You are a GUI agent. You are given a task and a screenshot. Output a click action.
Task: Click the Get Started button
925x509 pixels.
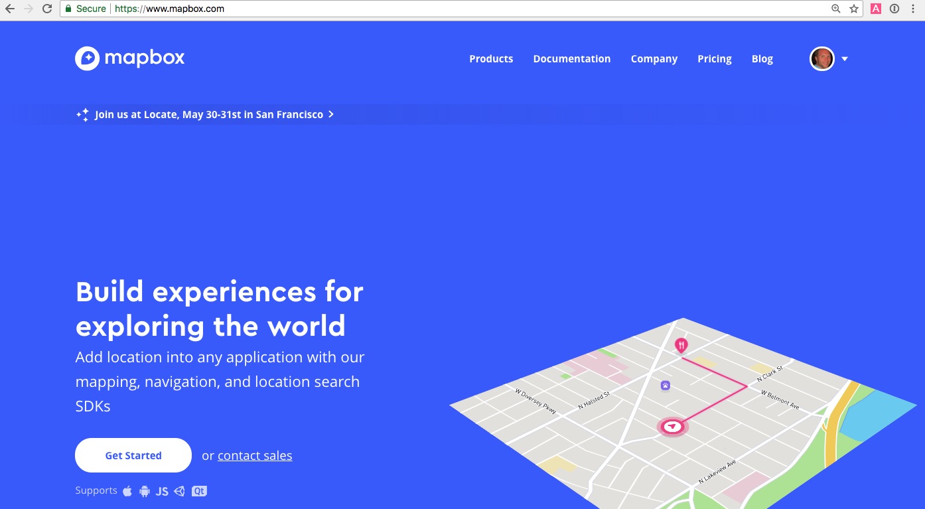point(133,455)
